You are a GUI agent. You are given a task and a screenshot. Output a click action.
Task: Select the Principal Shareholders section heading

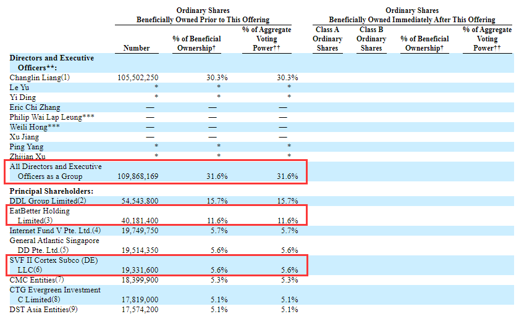click(51, 191)
